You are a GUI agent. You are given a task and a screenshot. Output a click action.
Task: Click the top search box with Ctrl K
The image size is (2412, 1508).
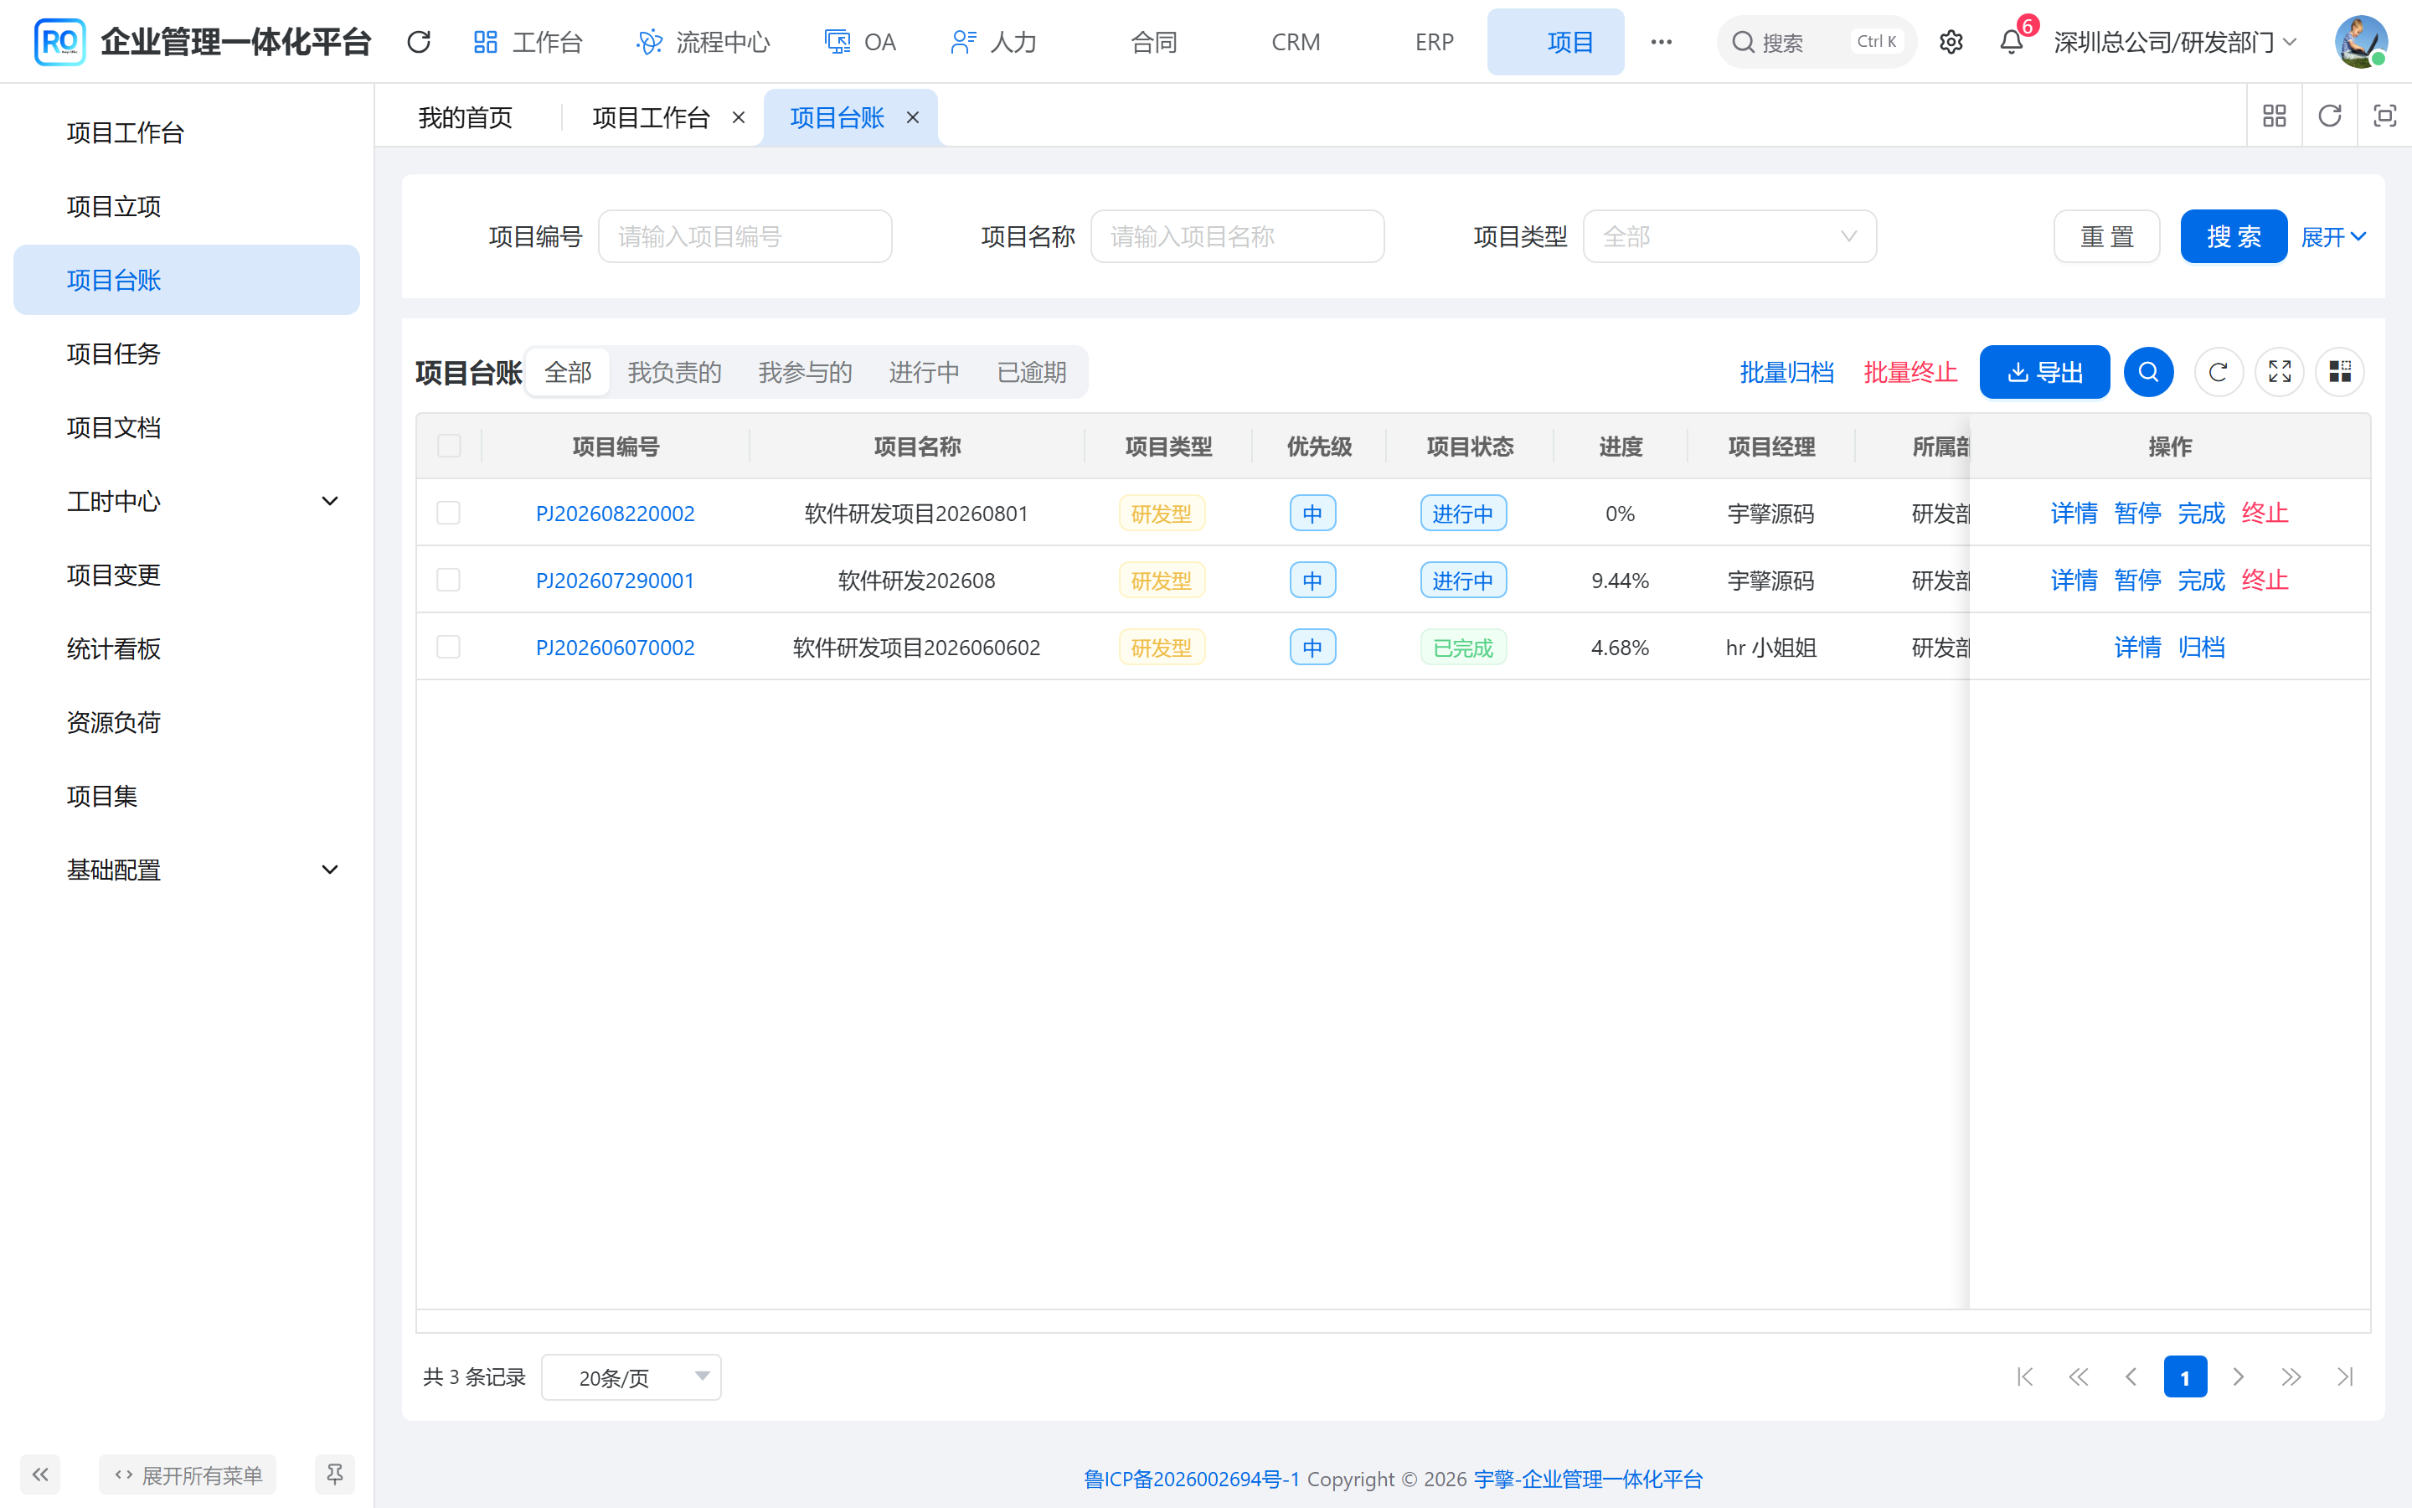(1816, 42)
